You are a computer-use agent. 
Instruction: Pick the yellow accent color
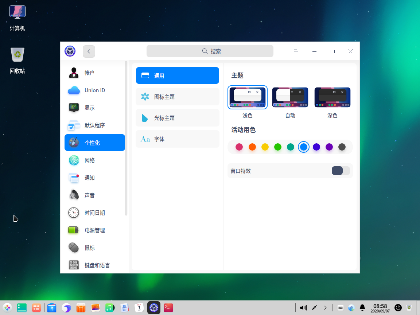click(265, 147)
